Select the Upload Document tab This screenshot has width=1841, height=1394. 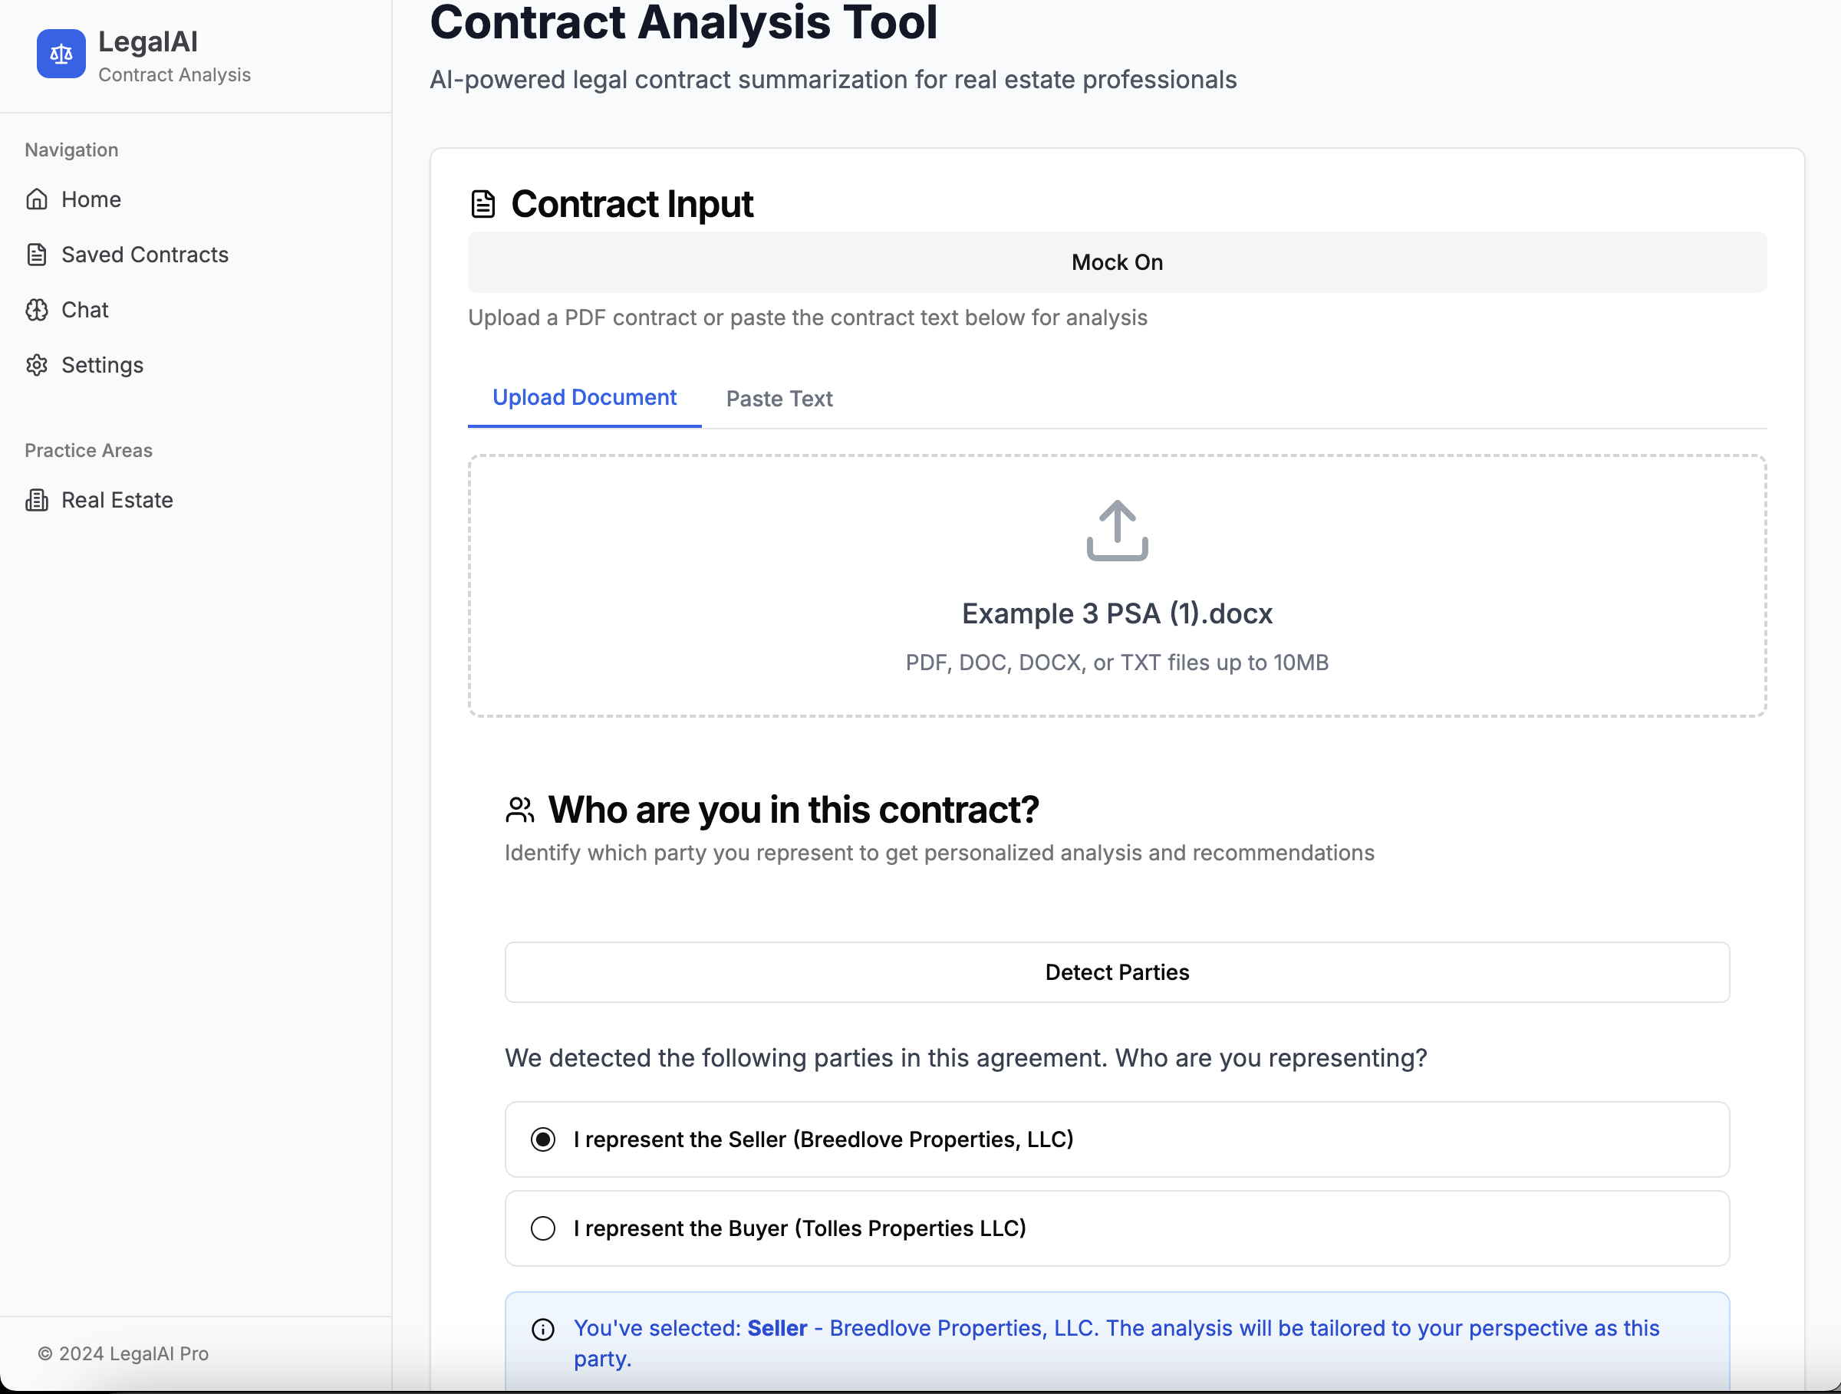[x=585, y=397]
